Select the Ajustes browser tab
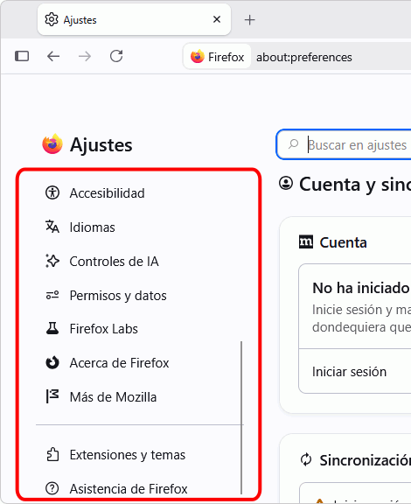This screenshot has height=504, width=411. click(134, 19)
